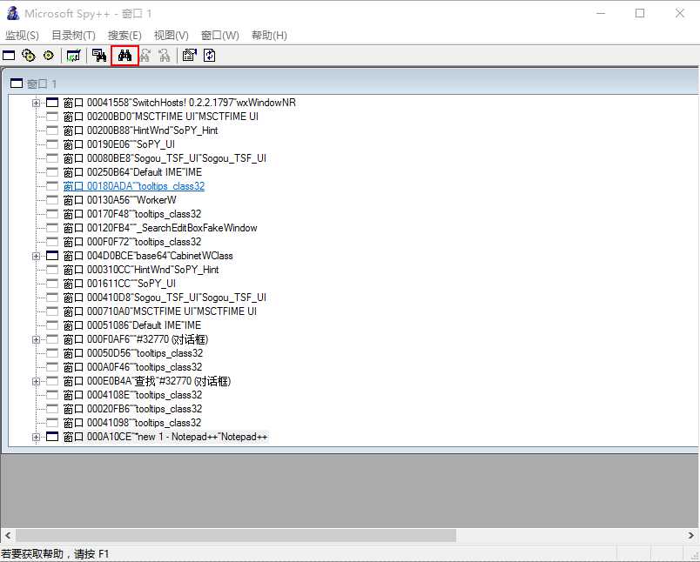Screen dimensions: 700x562
Task: Select row 00020FB6 tooltips_class32
Action: [132, 409]
